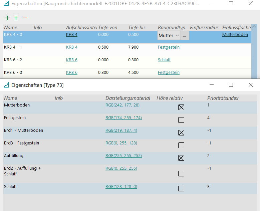Maximize the Eigenschaften Type 73 window
This screenshot has height=211, width=260.
coord(231,85)
